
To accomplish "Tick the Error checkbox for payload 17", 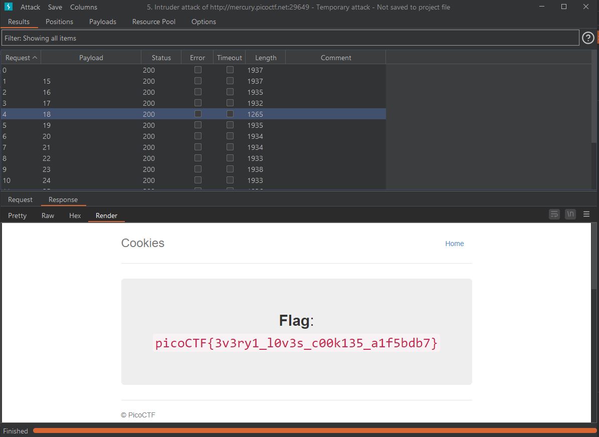I will (x=198, y=103).
